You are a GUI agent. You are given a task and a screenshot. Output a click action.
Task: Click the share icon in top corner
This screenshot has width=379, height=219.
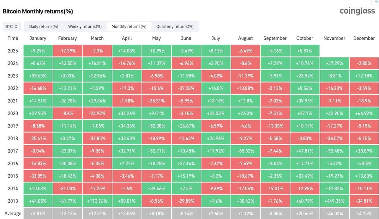[x=377, y=2]
